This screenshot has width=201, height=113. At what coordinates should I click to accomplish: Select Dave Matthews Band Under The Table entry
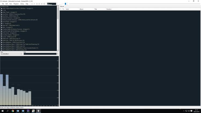point(21,44)
